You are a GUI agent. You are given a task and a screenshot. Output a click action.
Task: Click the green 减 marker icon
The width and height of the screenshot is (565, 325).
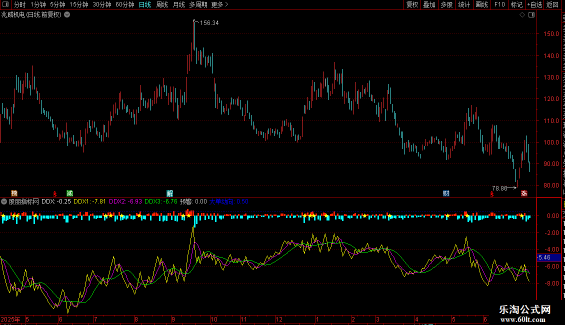tap(69, 193)
